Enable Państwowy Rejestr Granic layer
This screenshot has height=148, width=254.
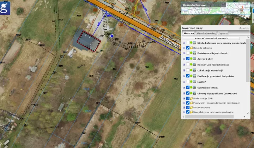point(188,53)
